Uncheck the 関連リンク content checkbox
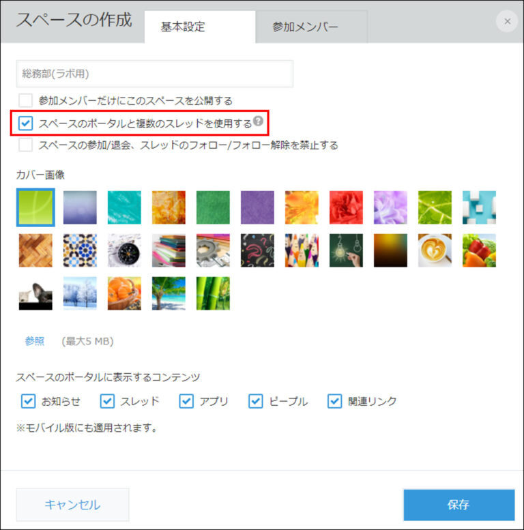Viewport: 524px width, 530px height. point(335,401)
